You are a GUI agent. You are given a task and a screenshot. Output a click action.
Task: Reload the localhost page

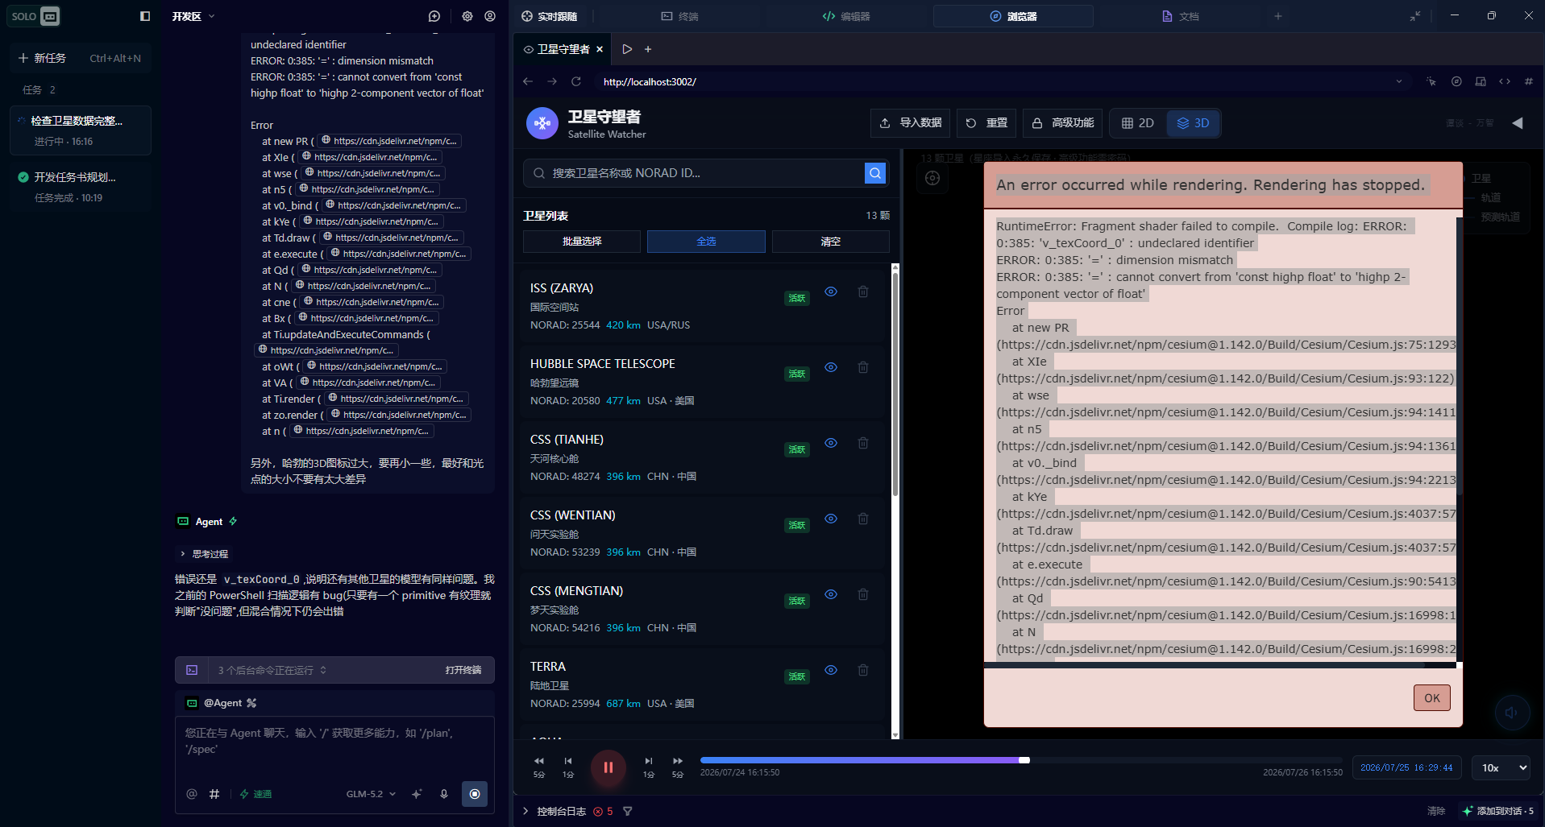[576, 81]
